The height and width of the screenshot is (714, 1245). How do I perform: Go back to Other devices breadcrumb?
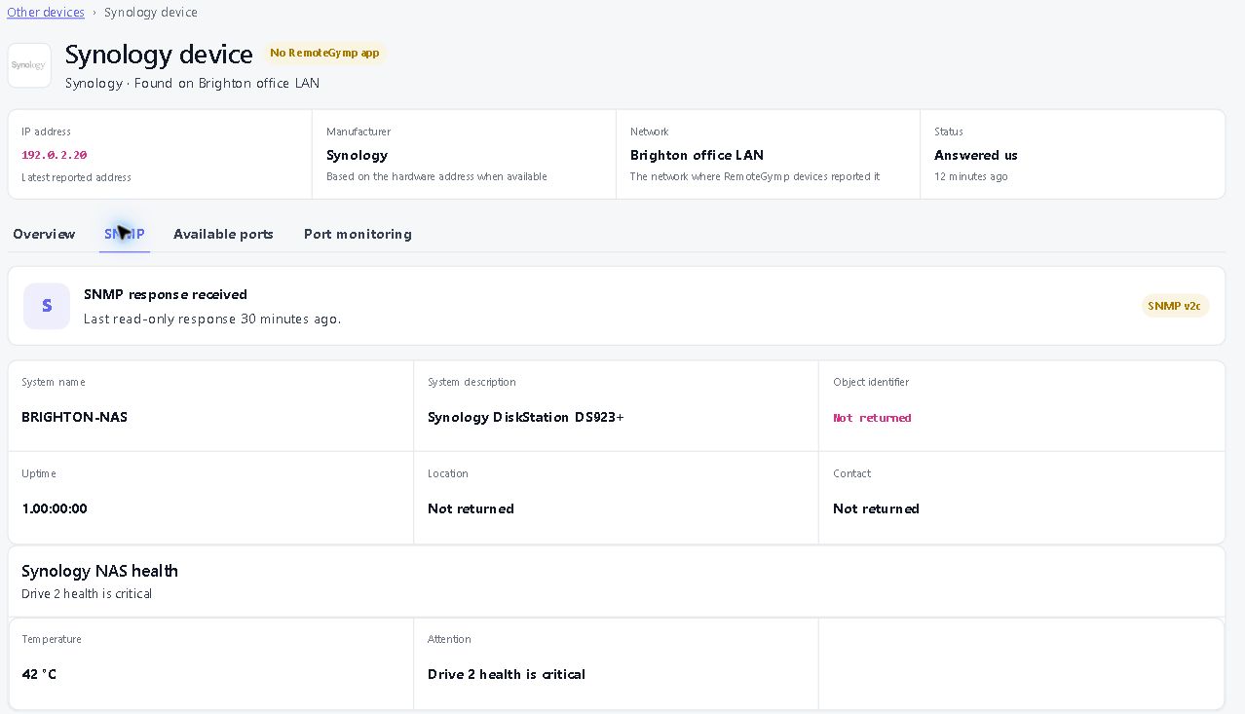pos(46,13)
